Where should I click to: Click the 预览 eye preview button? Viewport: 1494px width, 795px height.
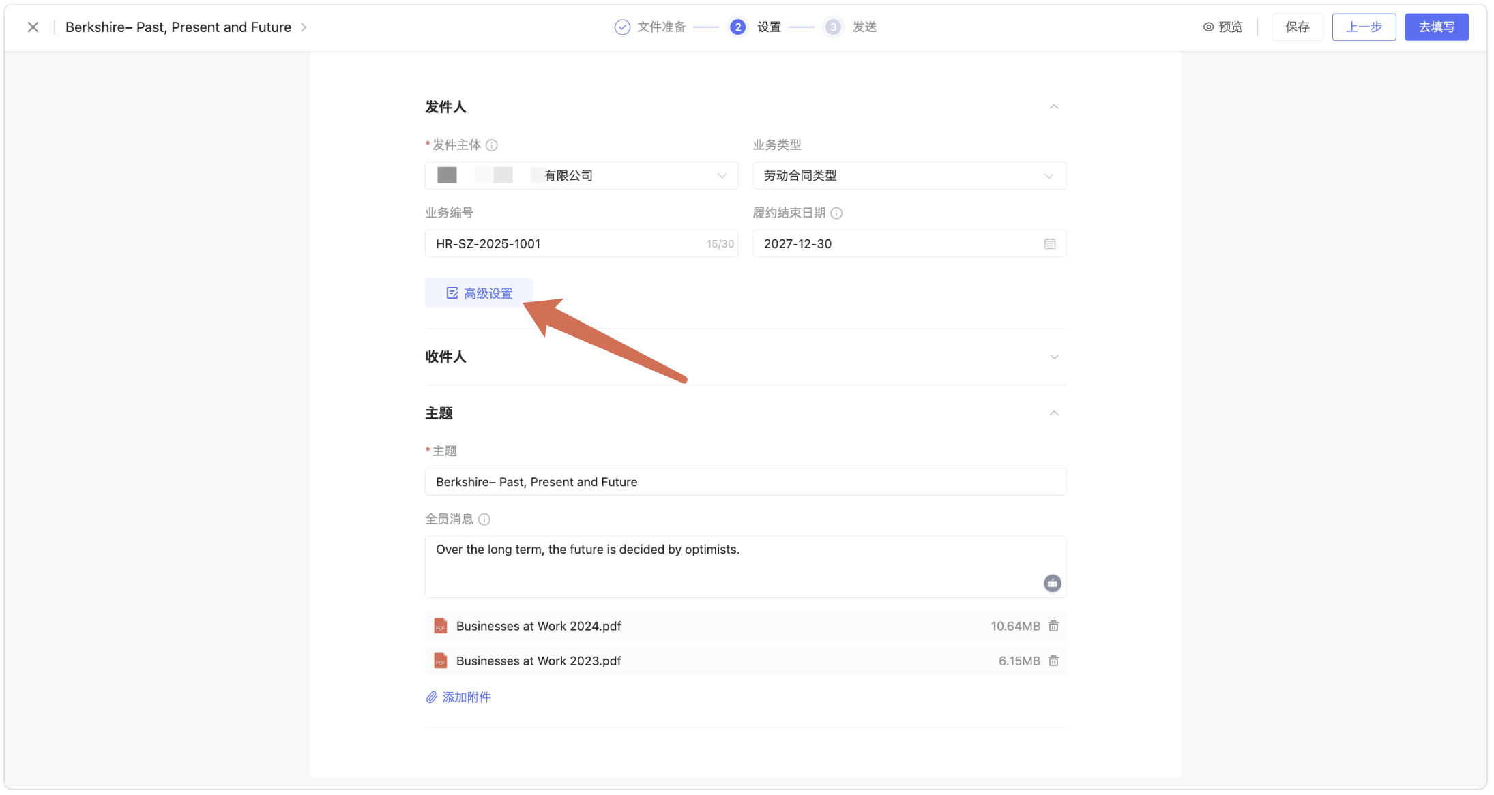coord(1222,27)
